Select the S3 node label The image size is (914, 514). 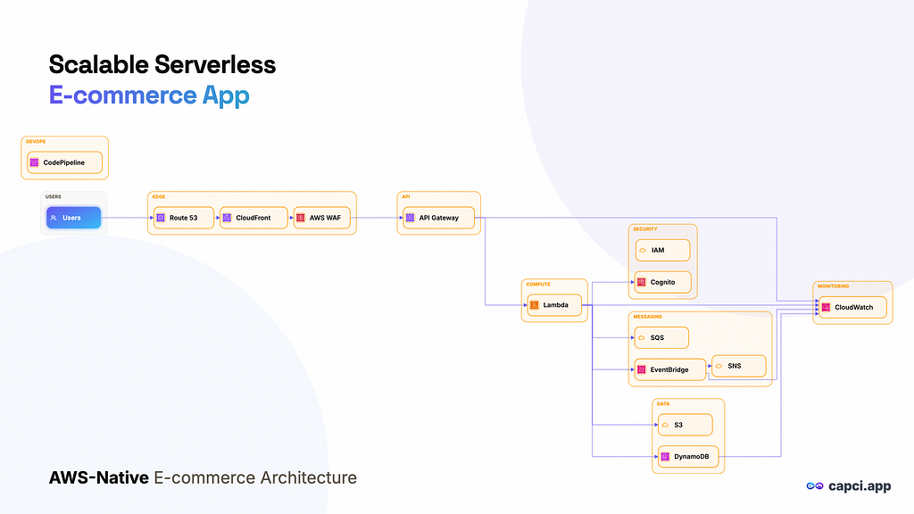click(x=678, y=425)
